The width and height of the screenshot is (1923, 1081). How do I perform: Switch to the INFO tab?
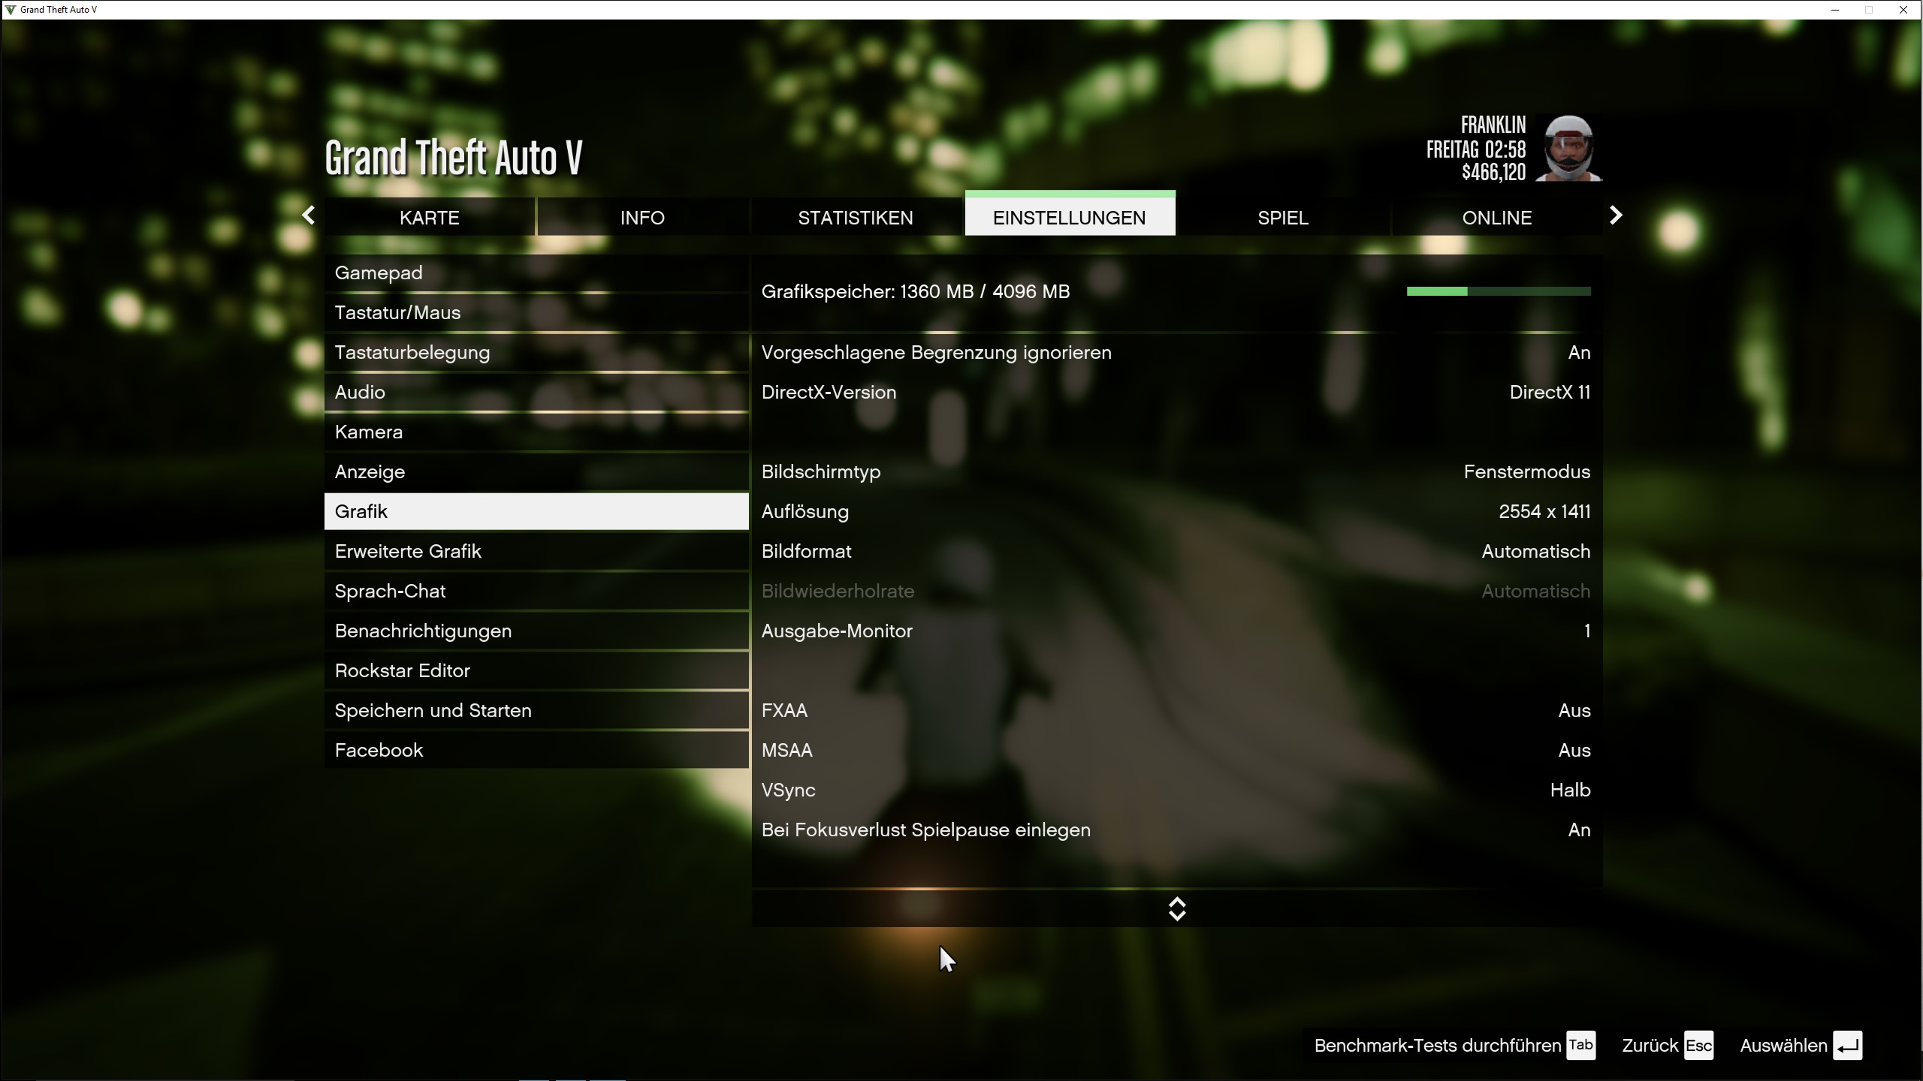tap(642, 217)
